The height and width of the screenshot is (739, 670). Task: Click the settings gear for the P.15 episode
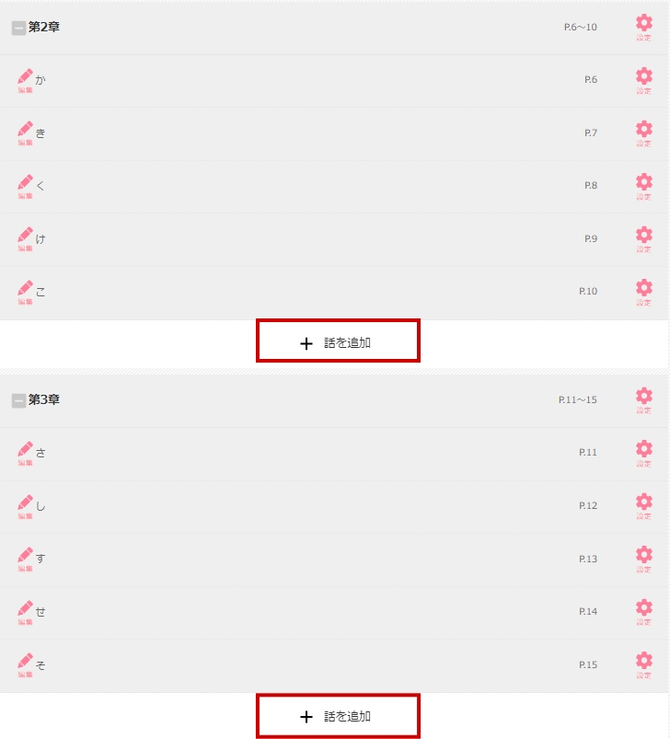click(x=644, y=665)
